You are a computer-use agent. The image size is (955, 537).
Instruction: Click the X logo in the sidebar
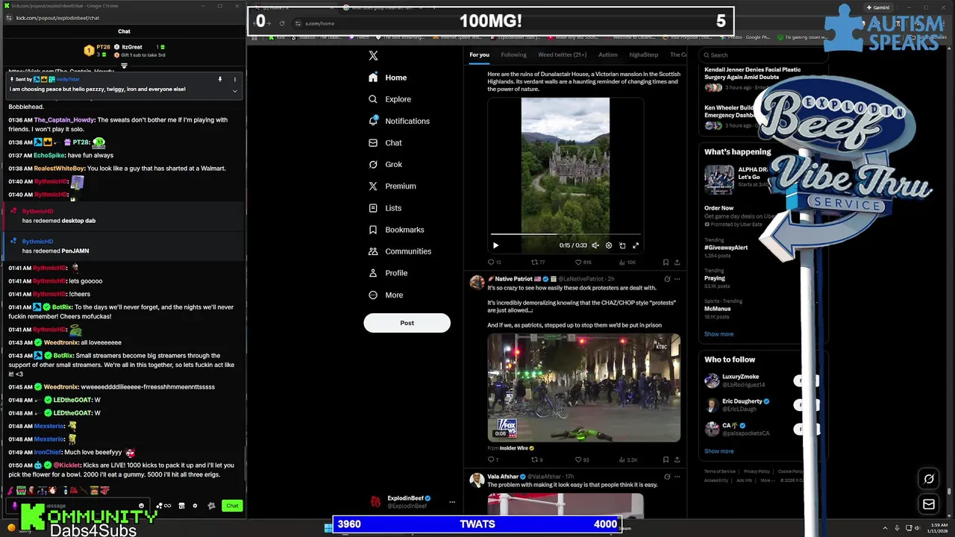[x=373, y=55]
